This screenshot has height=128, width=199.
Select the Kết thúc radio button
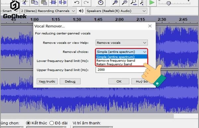[28, 123]
